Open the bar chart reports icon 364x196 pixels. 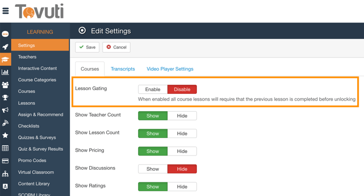tap(5, 72)
